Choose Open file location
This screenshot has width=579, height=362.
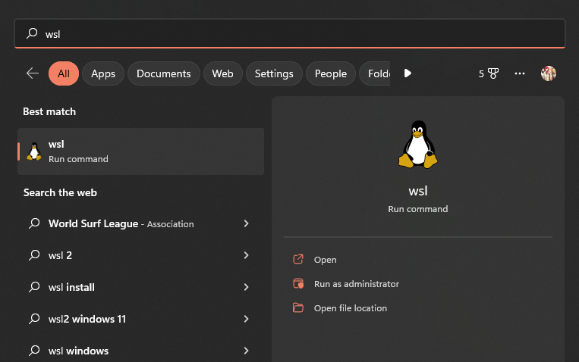tap(351, 308)
